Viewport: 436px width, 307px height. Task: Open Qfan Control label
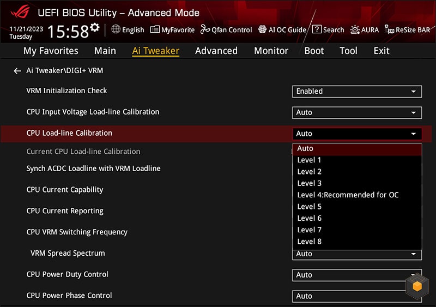click(232, 30)
